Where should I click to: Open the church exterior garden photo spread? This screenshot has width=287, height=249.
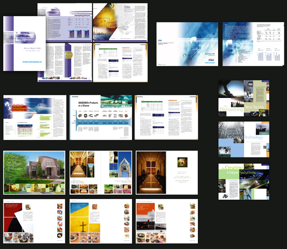34,172
